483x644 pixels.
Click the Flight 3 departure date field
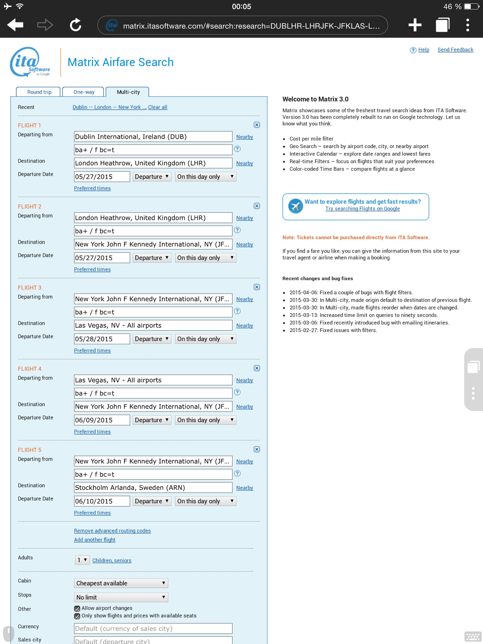coord(102,339)
